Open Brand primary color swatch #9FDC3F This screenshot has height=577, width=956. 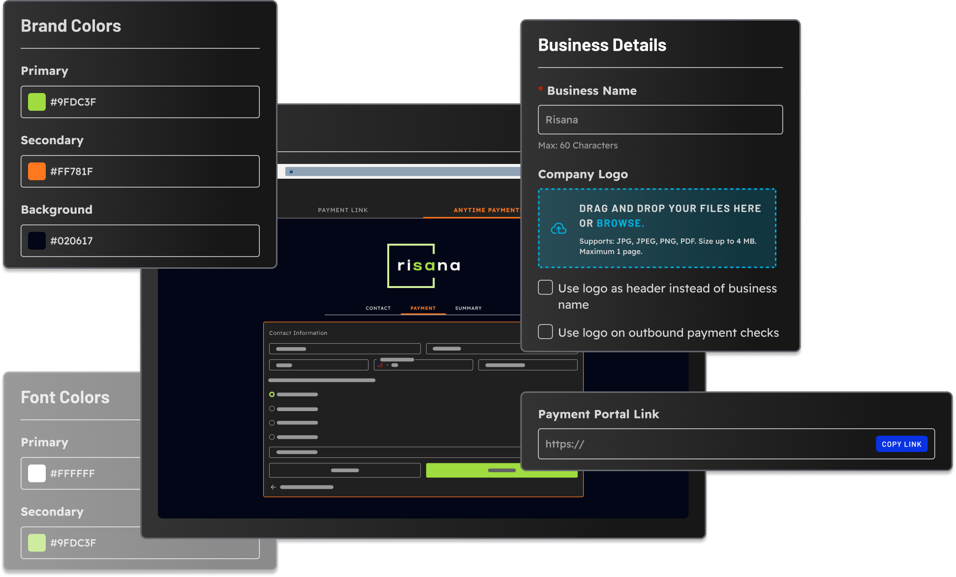coord(37,102)
